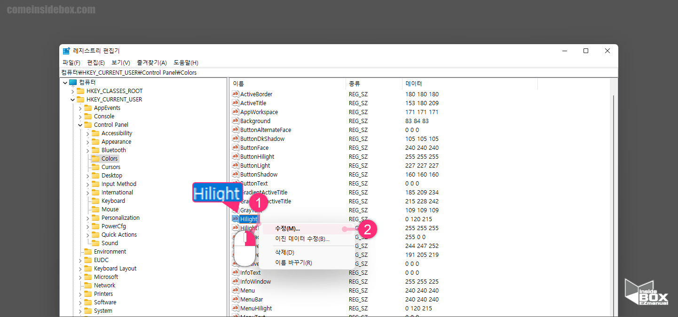Screen dimensions: 678x317
Task: Select the 컴퓨터 computer icon
Action: (x=72, y=82)
